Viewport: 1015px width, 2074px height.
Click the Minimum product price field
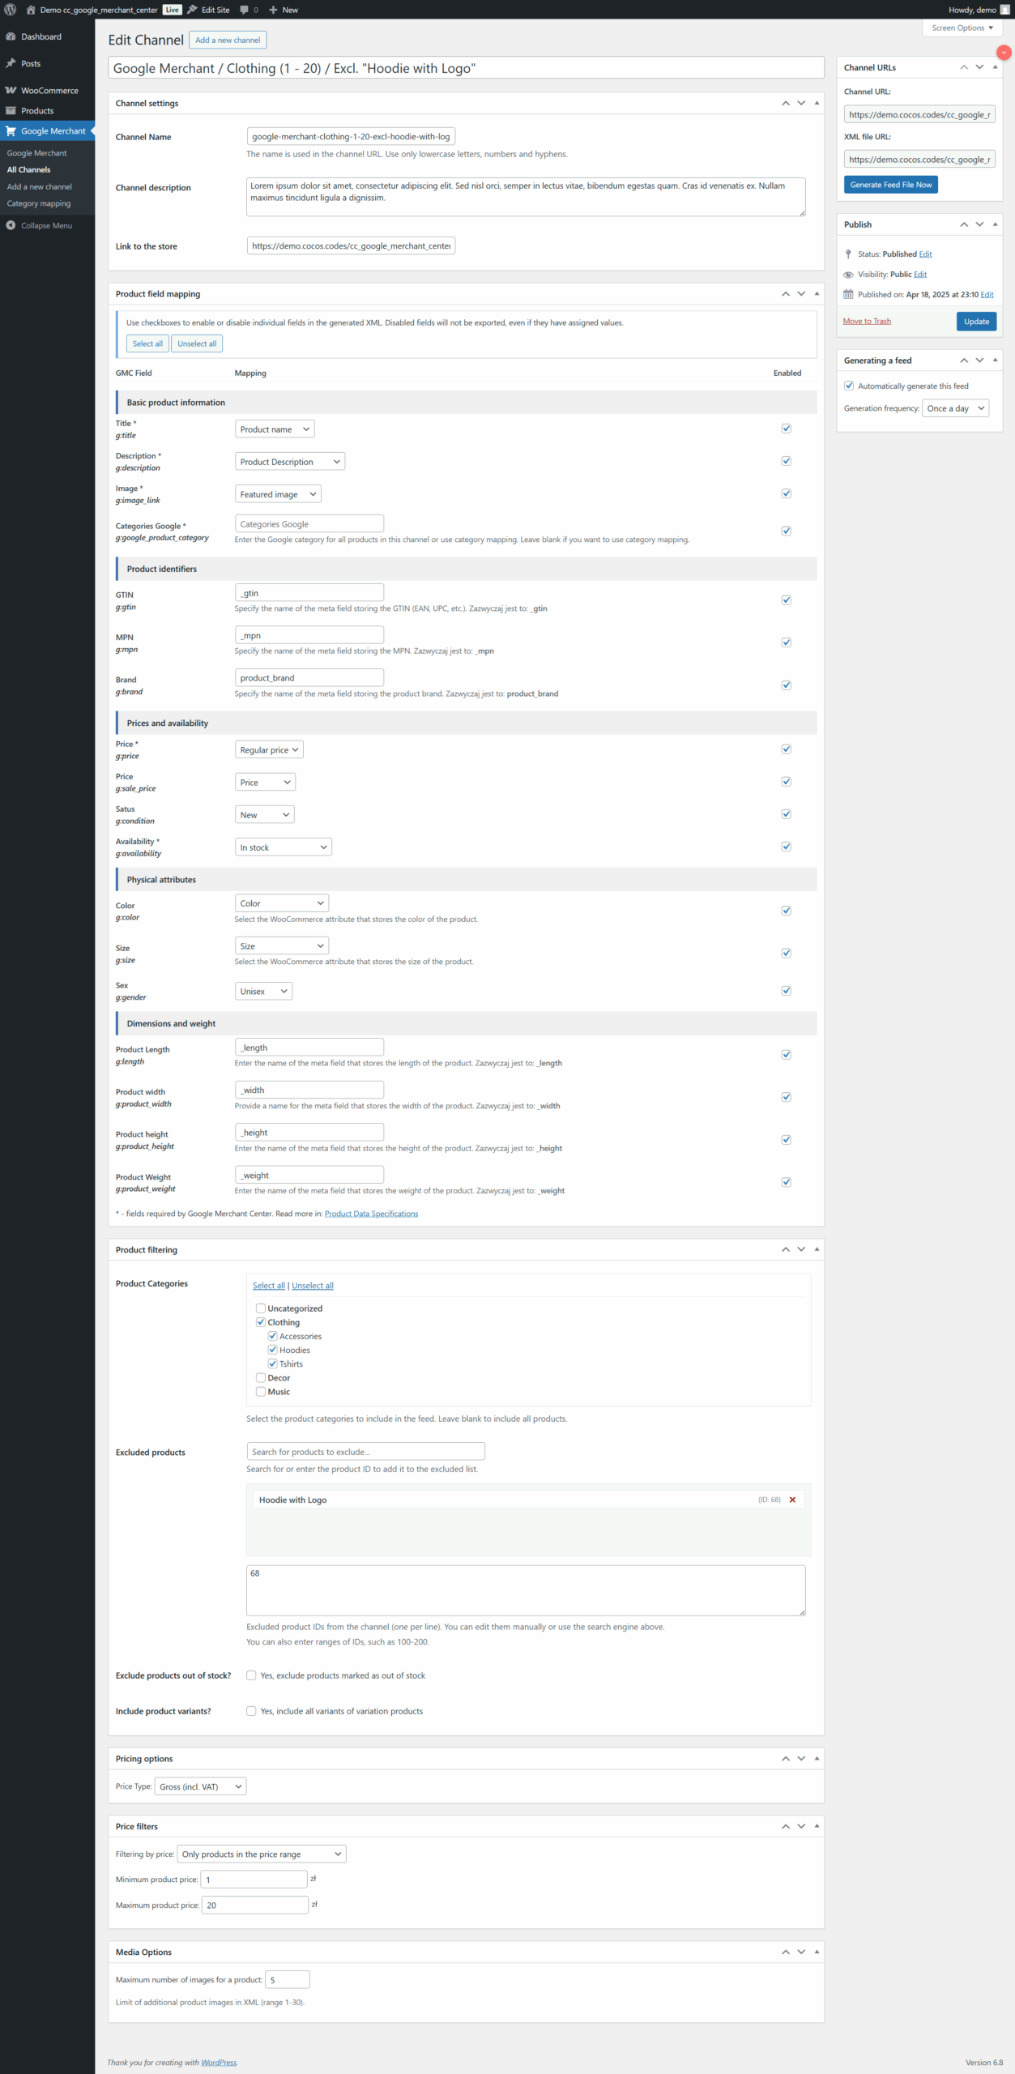tap(254, 1880)
